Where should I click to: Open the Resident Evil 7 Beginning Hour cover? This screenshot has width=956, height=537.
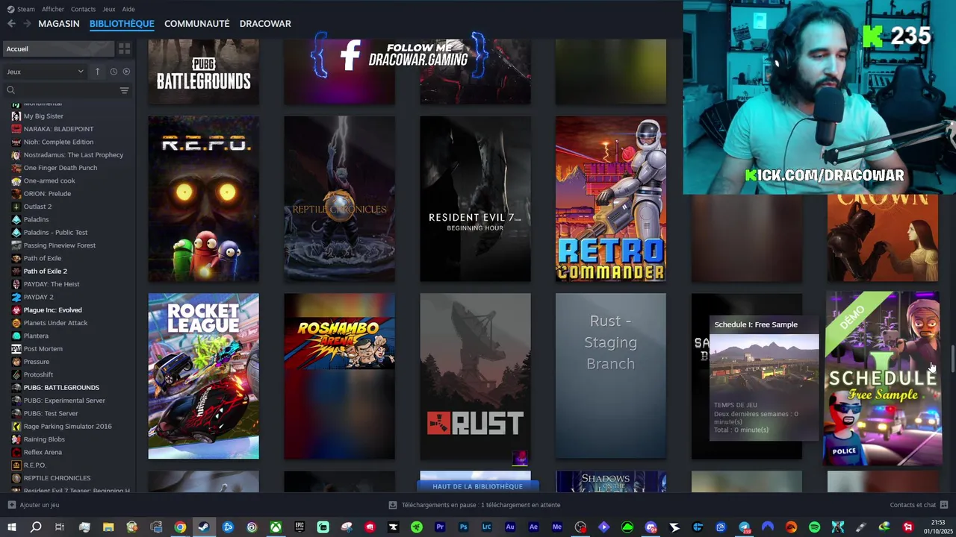[475, 199]
